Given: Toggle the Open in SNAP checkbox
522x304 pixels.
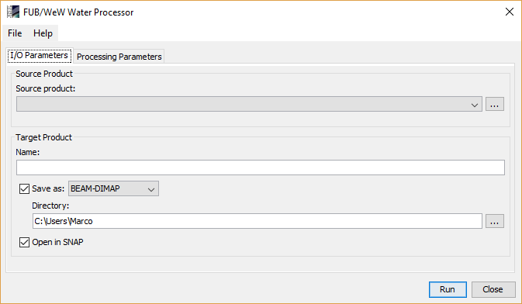Looking at the screenshot, I should (x=24, y=242).
